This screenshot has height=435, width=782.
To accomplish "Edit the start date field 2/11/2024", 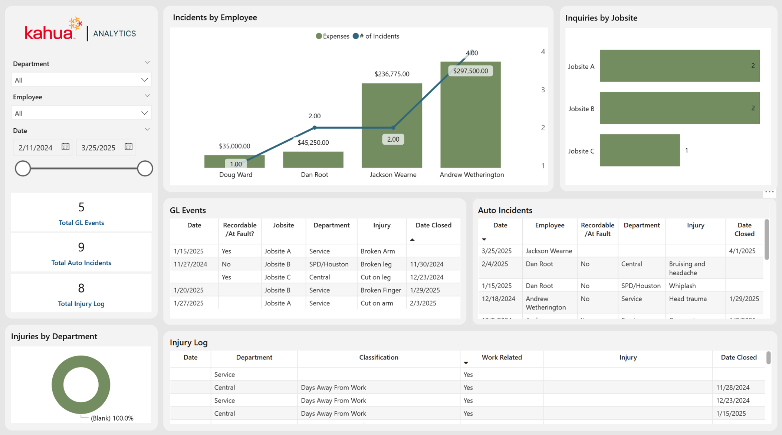I will [x=36, y=147].
